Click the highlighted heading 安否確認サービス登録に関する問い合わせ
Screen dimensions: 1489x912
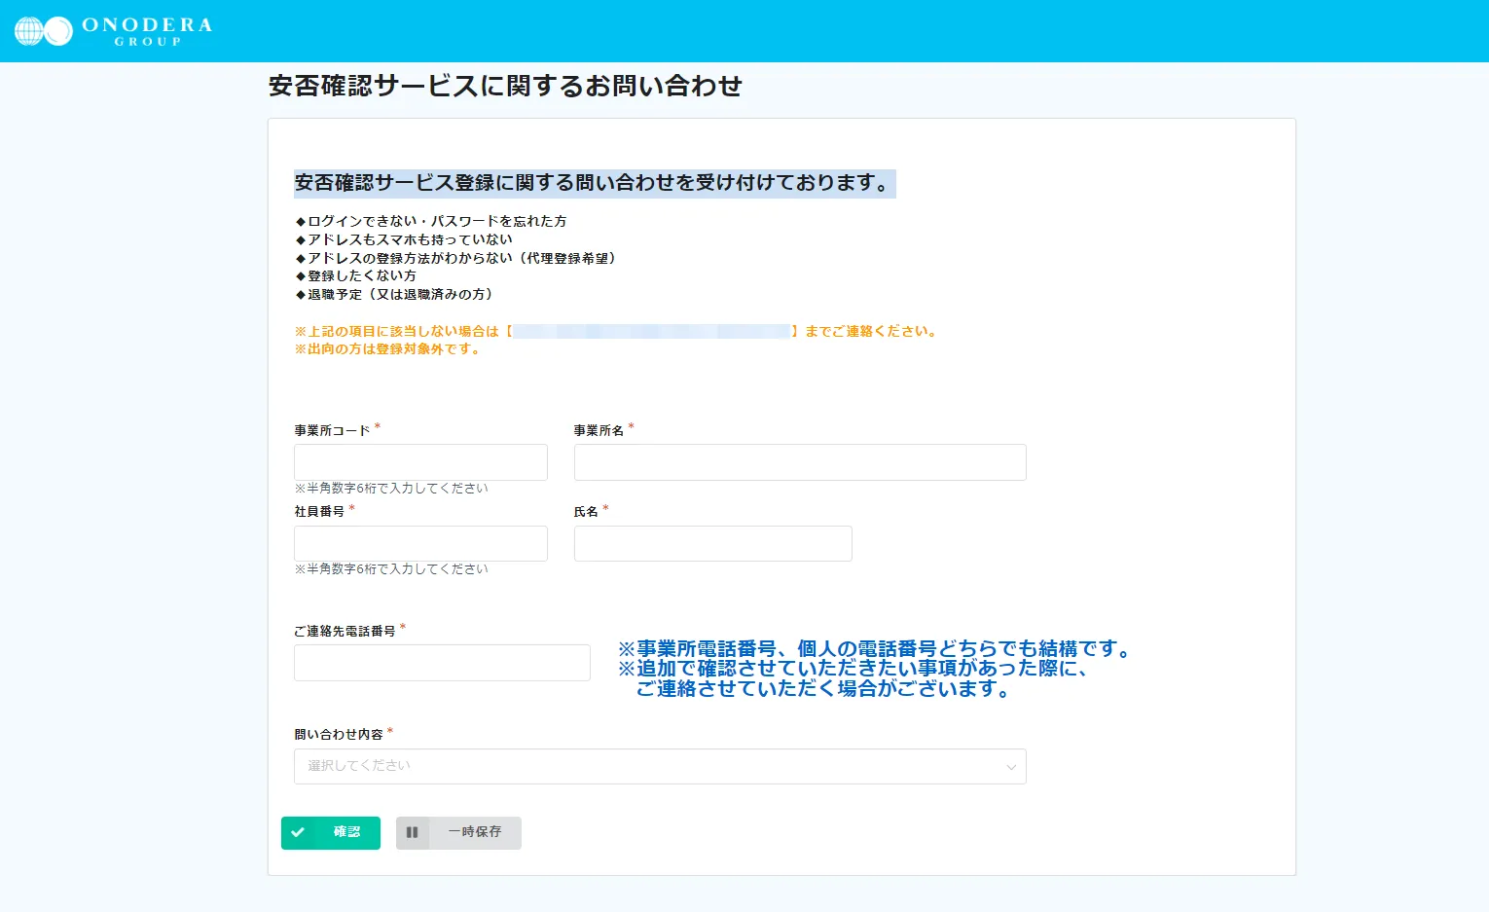click(x=595, y=183)
